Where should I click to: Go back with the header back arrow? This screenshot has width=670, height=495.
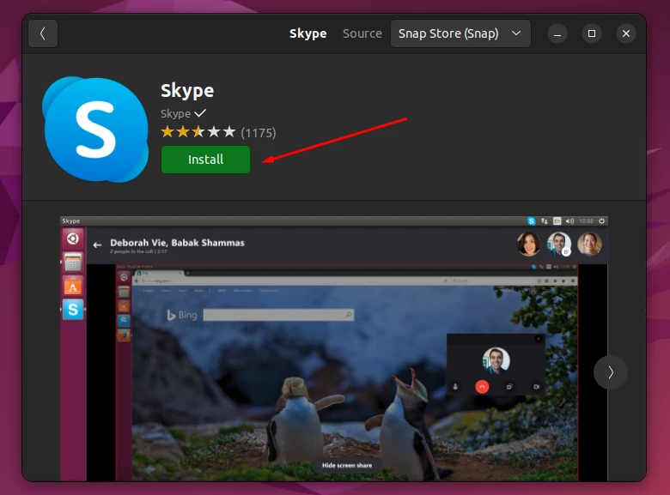[43, 33]
